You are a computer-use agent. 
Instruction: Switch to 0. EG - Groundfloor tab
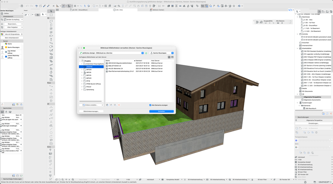79,10
